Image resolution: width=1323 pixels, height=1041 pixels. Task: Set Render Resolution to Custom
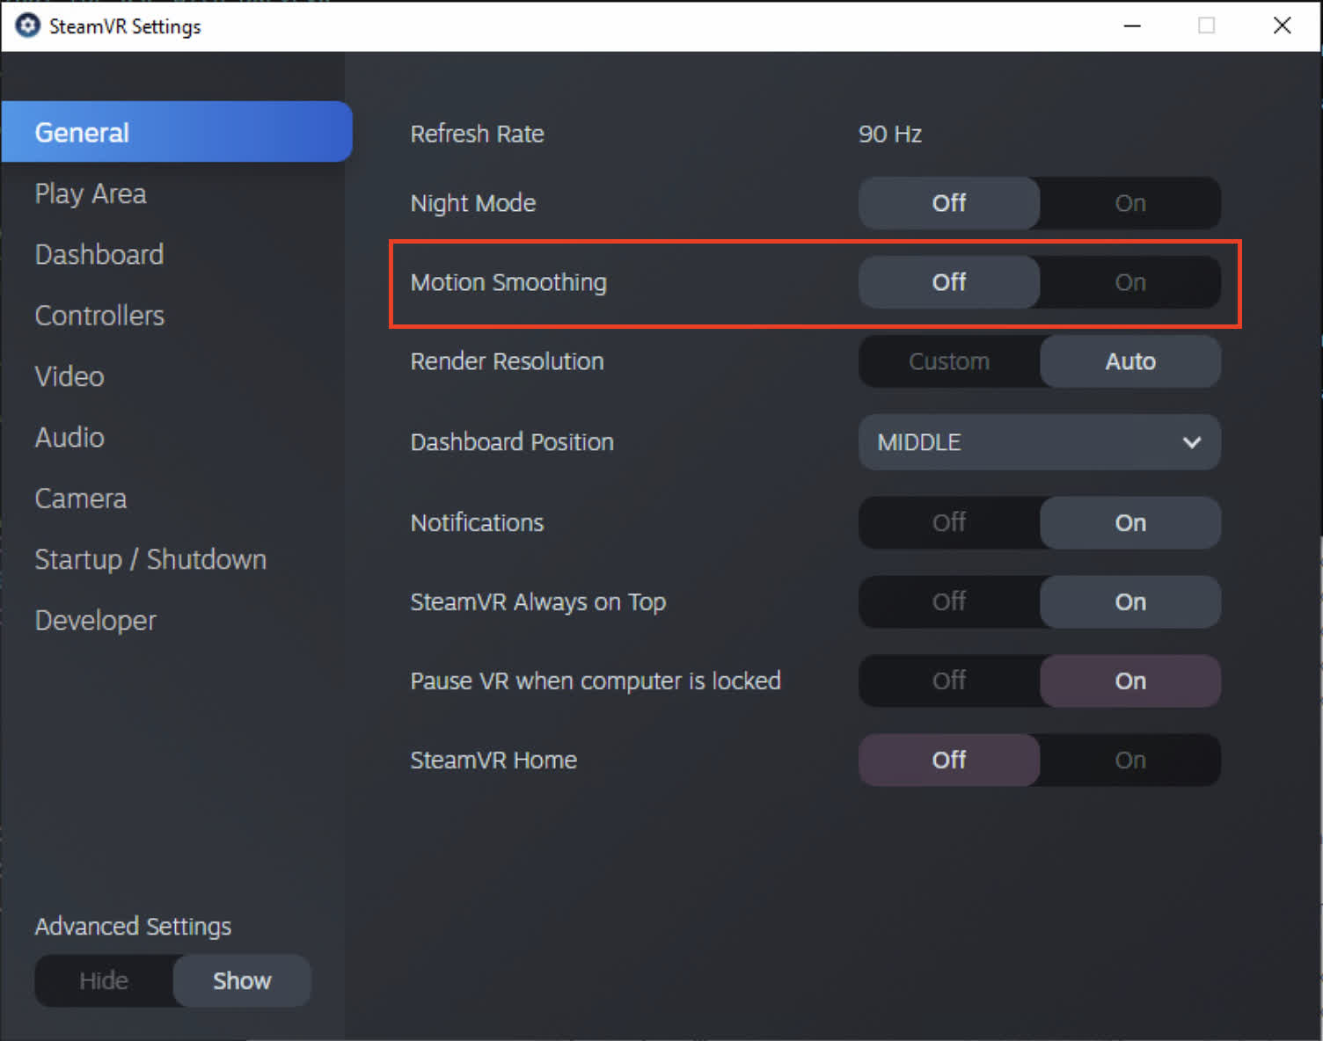point(948,361)
